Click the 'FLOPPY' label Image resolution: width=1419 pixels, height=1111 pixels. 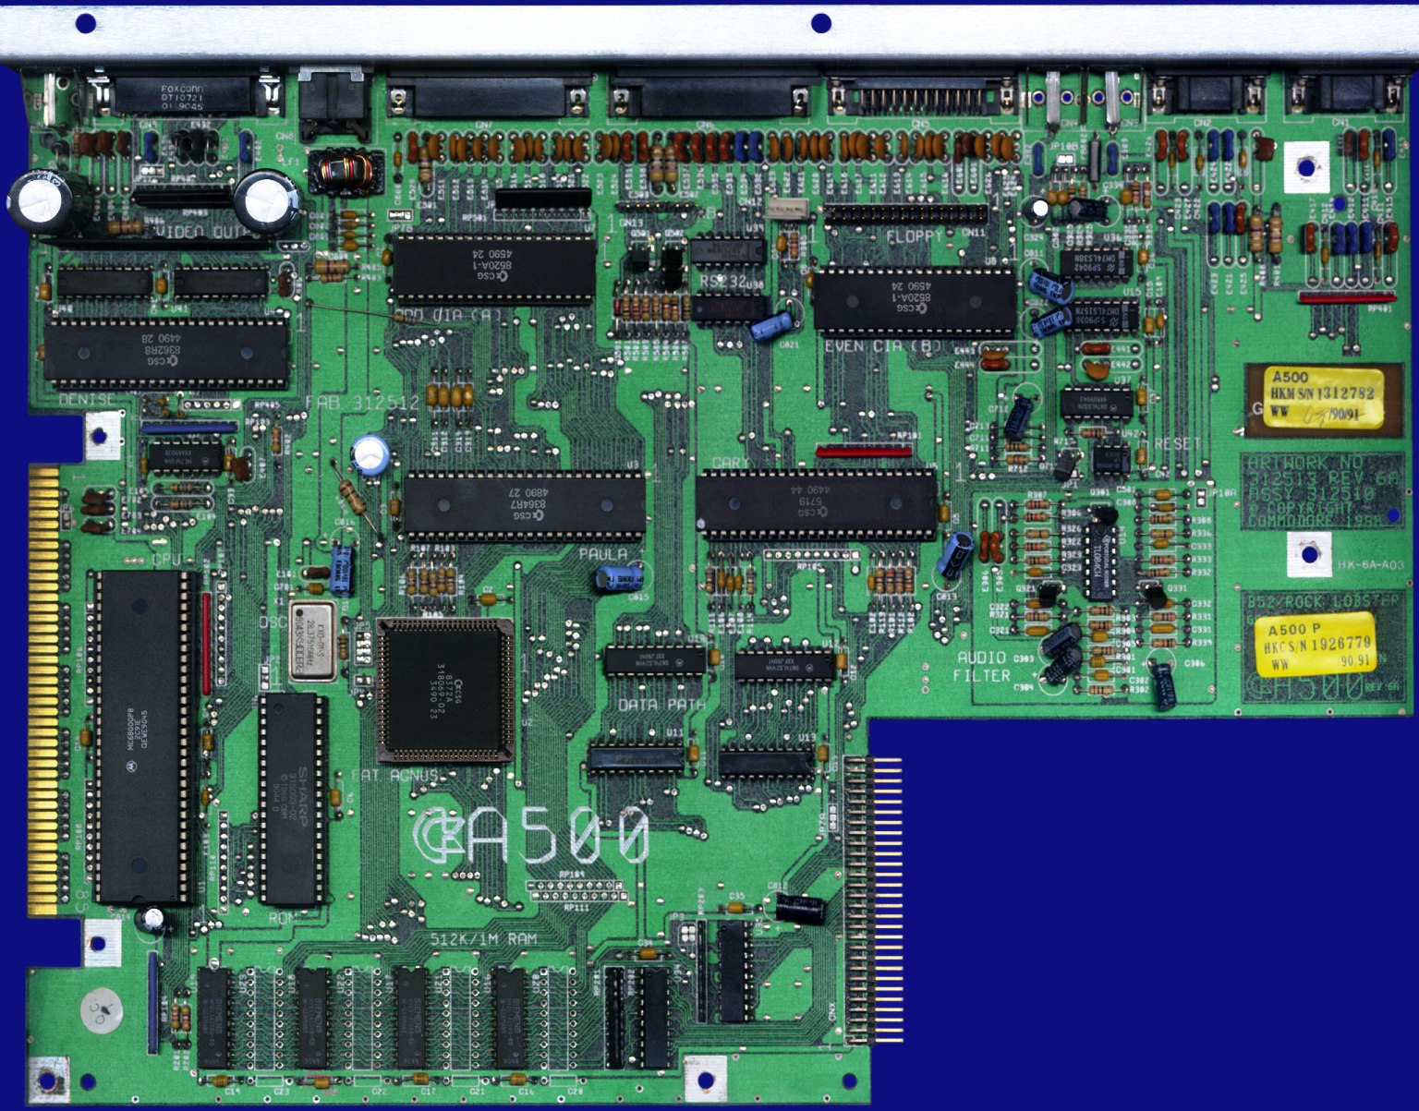[914, 236]
